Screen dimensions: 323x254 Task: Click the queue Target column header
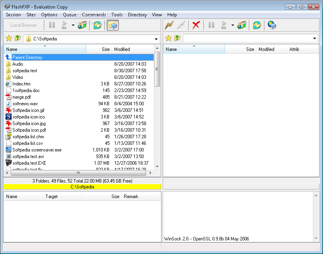pyautogui.click(x=63, y=197)
